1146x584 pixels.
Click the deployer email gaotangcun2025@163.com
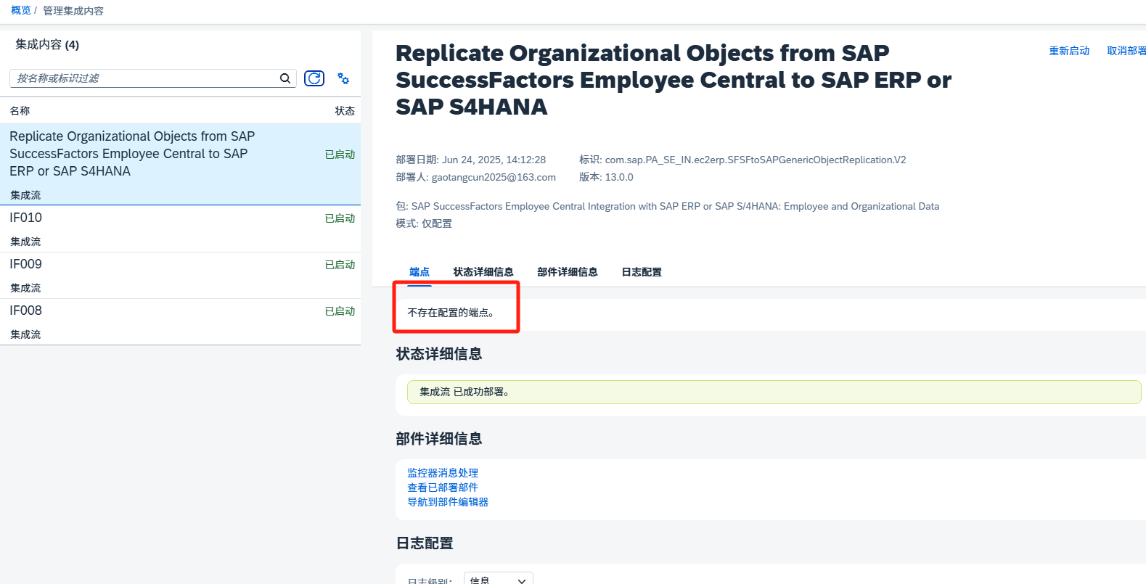[494, 177]
